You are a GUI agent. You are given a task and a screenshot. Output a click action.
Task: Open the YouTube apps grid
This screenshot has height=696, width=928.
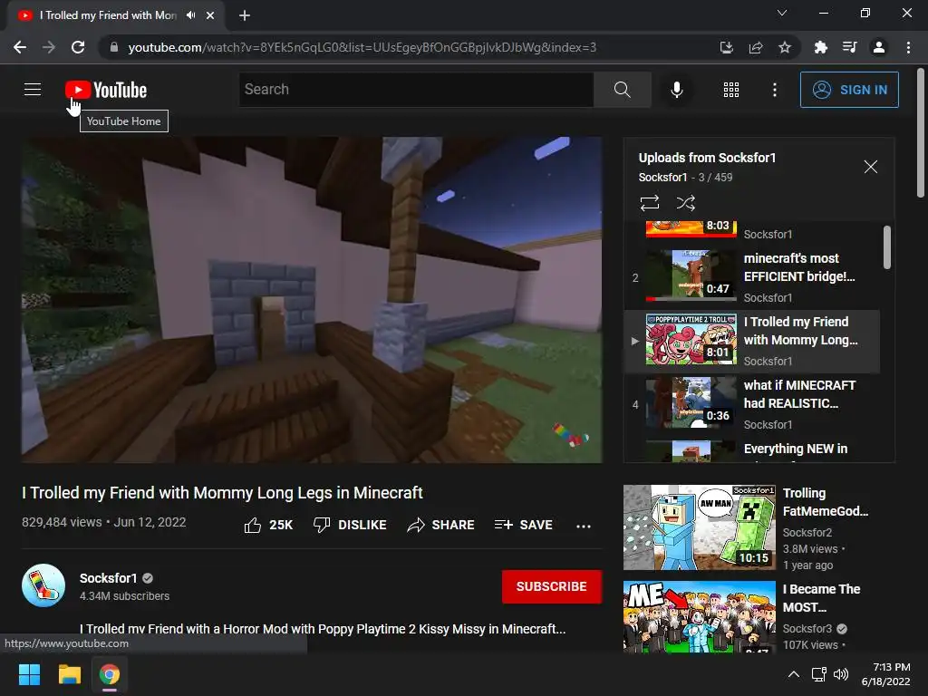pos(731,90)
